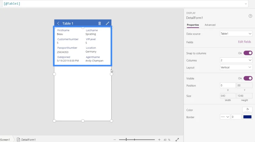Click the Border thickness input field

pos(236,117)
